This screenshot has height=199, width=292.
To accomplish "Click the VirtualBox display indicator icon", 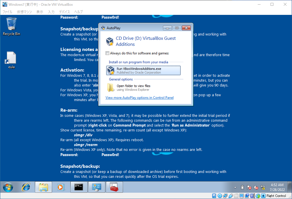I will [x=242, y=196].
